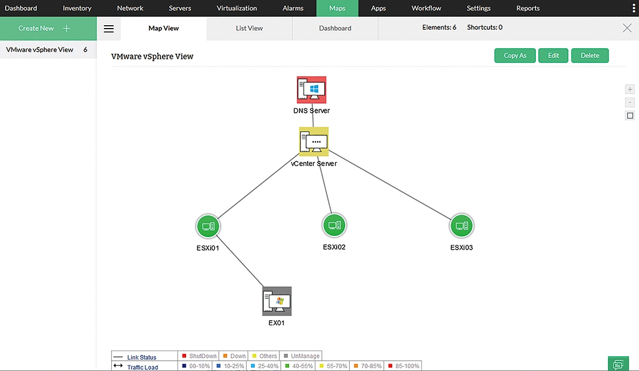639x371 pixels.
Task: Open the Virtualization menu
Action: click(237, 8)
